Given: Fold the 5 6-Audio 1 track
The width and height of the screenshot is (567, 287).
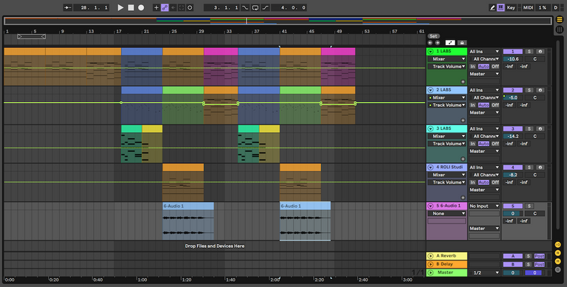Looking at the screenshot, I should pos(430,206).
